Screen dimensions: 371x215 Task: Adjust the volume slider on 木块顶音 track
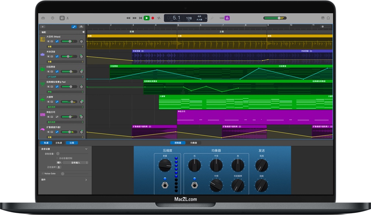click(68, 56)
